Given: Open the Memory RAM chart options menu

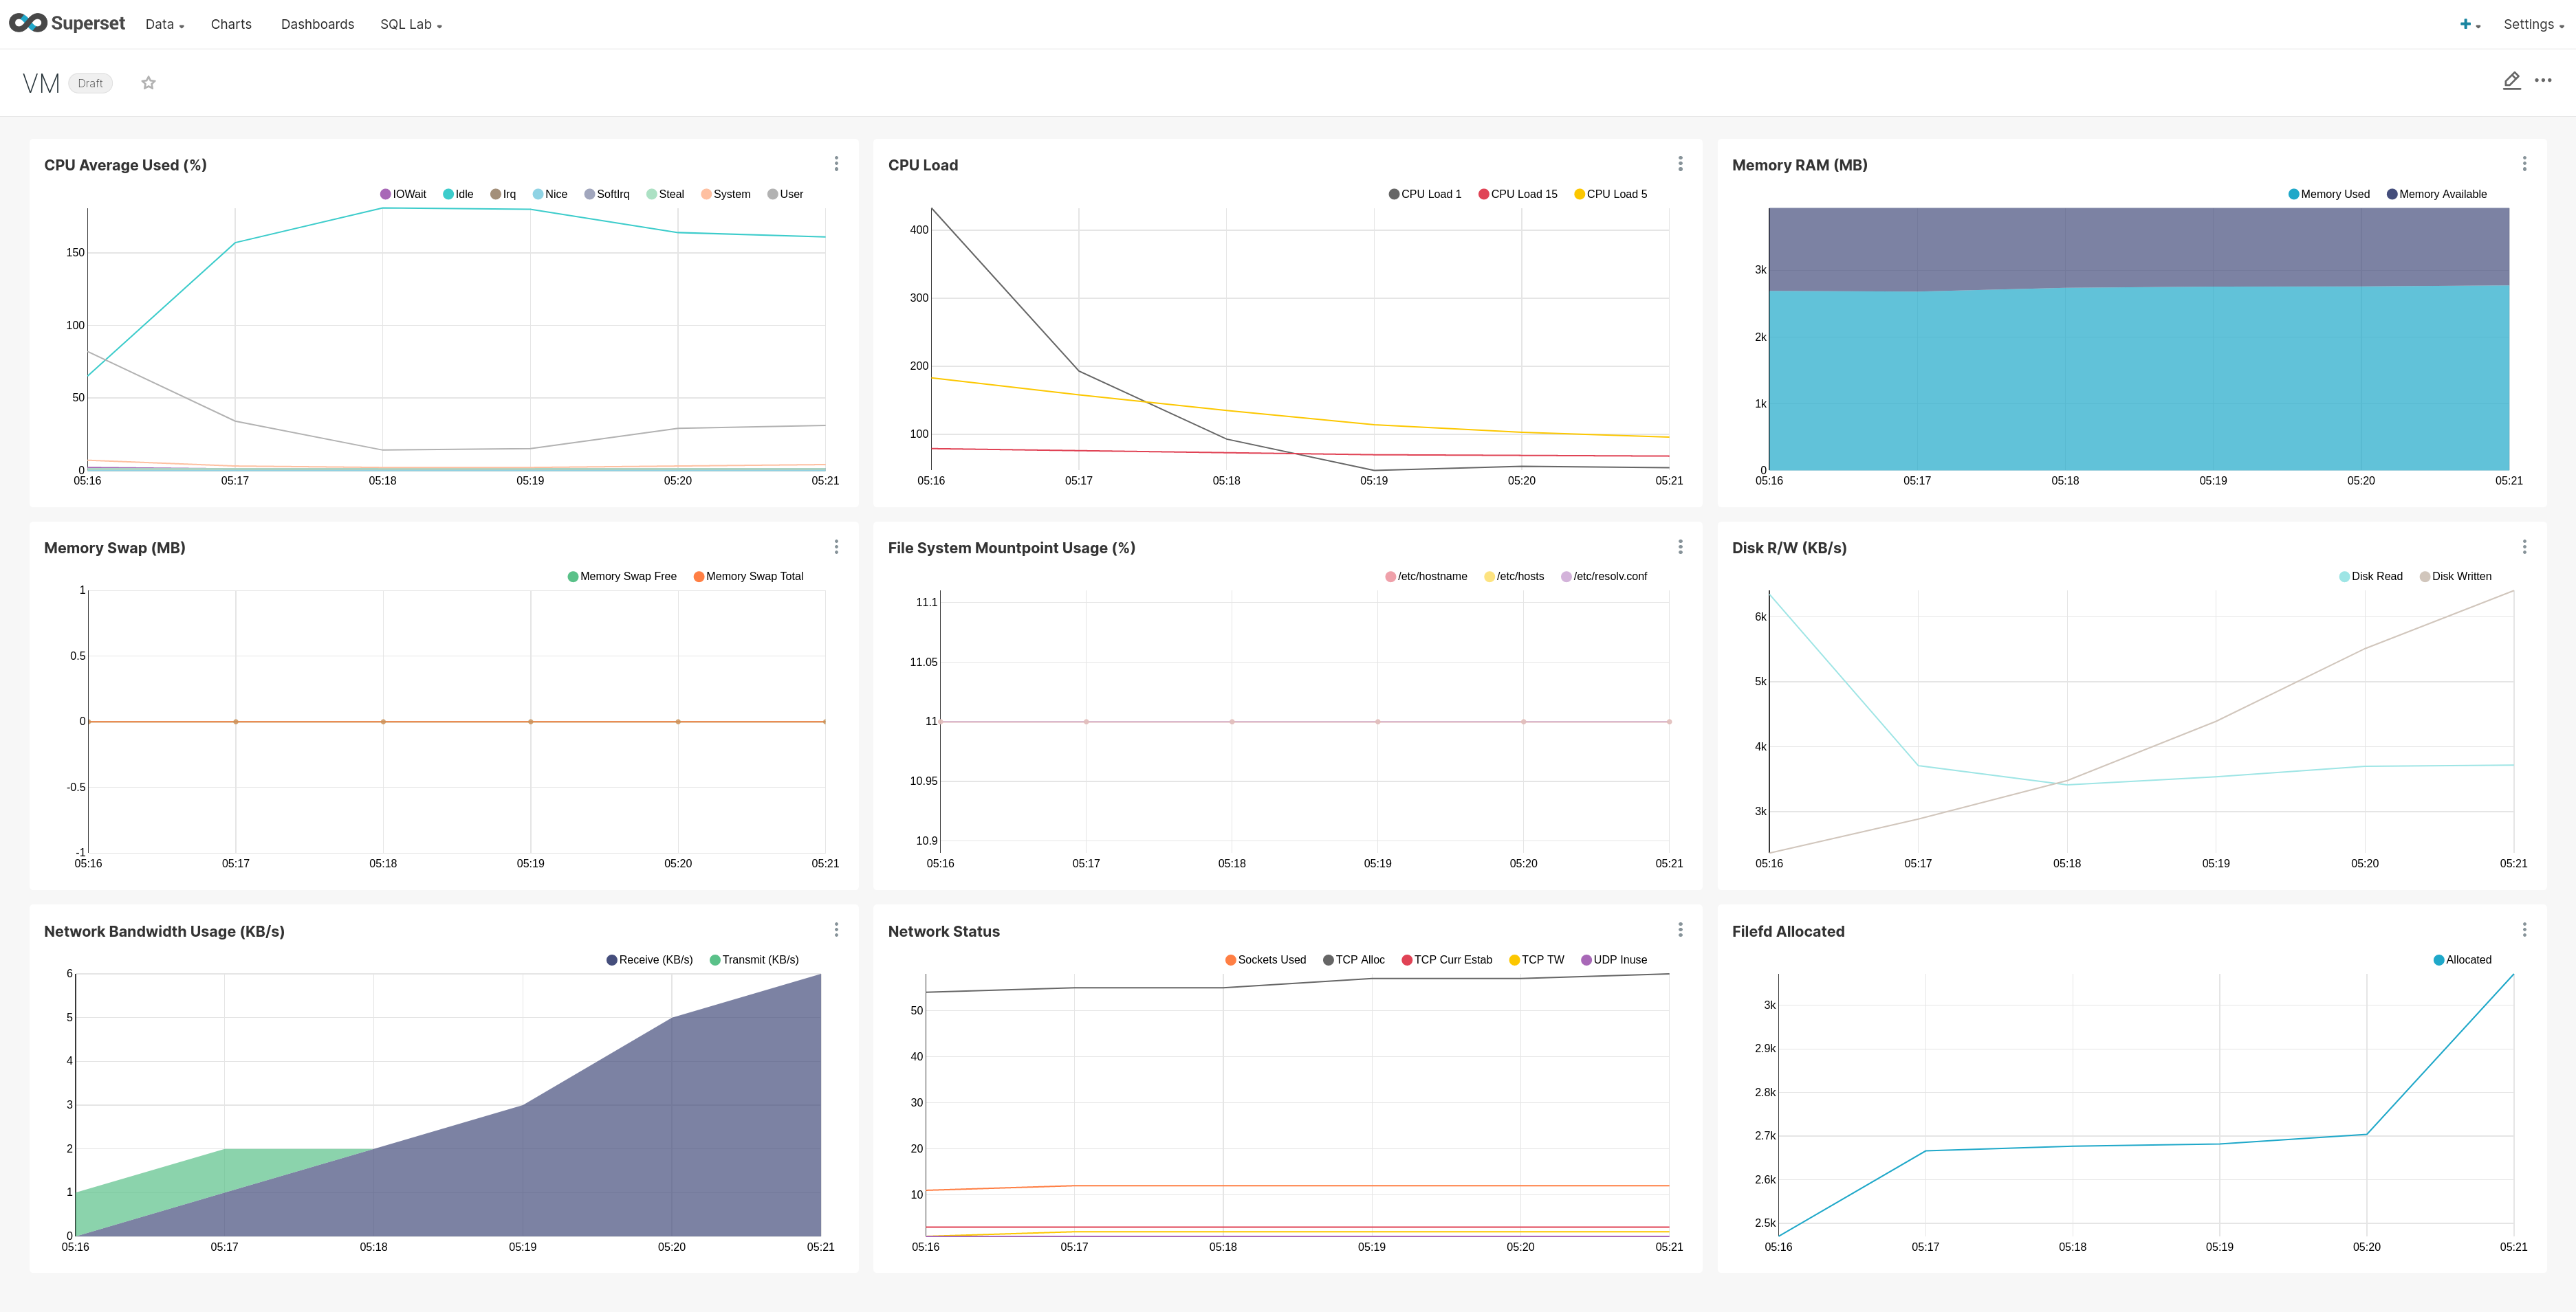Looking at the screenshot, I should coord(2525,164).
